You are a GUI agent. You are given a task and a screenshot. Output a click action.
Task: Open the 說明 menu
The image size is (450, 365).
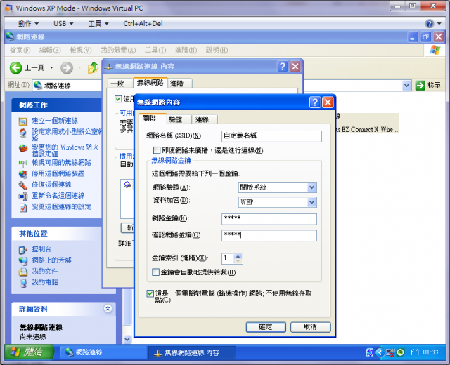coord(217,50)
